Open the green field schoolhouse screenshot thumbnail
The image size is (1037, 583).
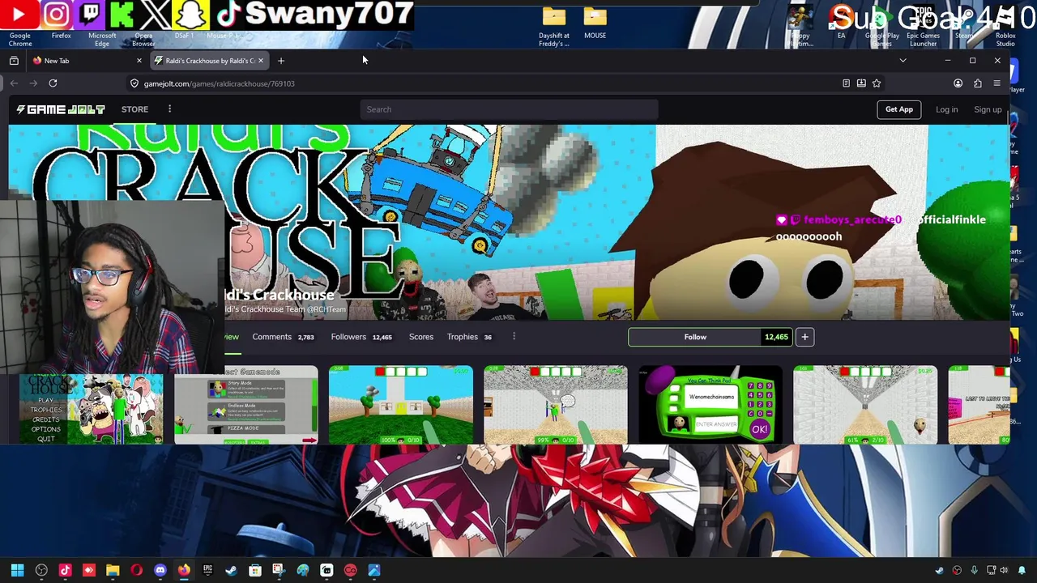coord(401,405)
